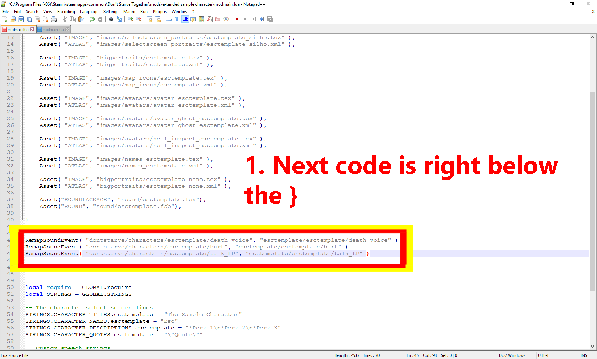Viewport: 597px width, 359px height.
Task: Click the Paste toolbar icon
Action: click(x=81, y=19)
